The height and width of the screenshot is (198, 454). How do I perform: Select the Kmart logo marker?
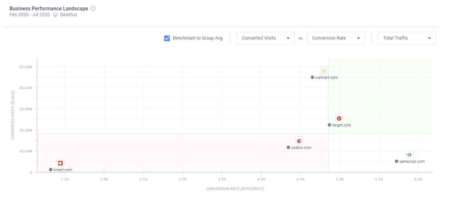[60, 163]
